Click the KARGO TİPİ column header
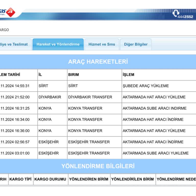The height and width of the screenshot is (196, 196). (x=21, y=179)
